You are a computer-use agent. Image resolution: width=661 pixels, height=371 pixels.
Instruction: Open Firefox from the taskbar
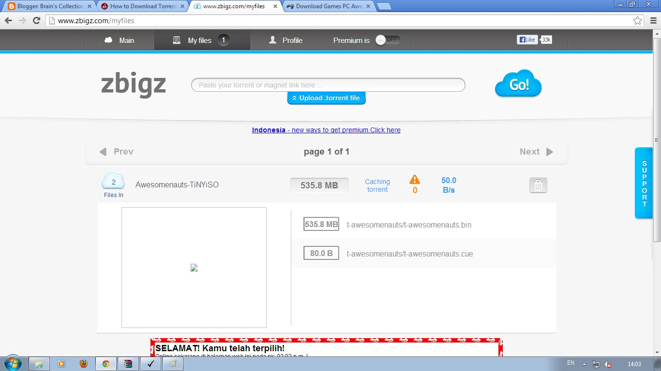tap(84, 364)
